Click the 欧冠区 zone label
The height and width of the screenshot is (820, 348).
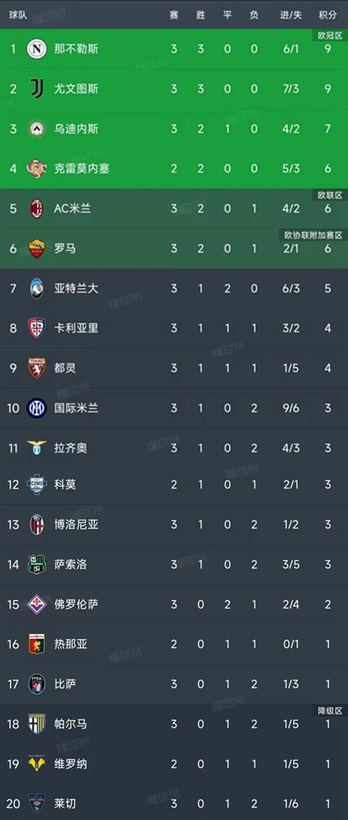pyautogui.click(x=330, y=35)
